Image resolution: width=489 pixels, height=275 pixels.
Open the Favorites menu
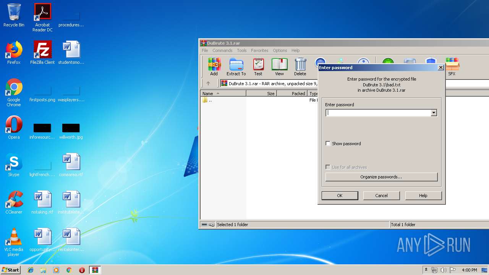pyautogui.click(x=260, y=50)
